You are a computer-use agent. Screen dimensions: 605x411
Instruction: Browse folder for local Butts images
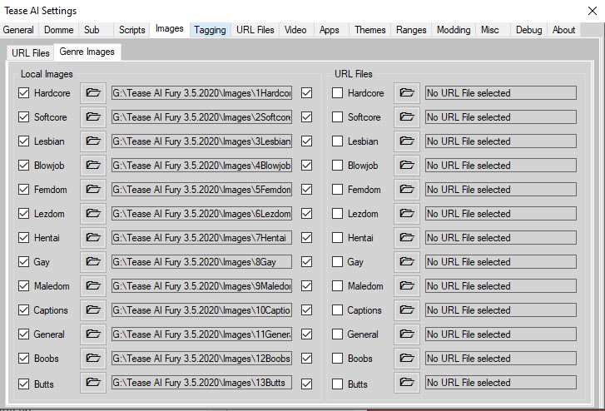pos(93,383)
